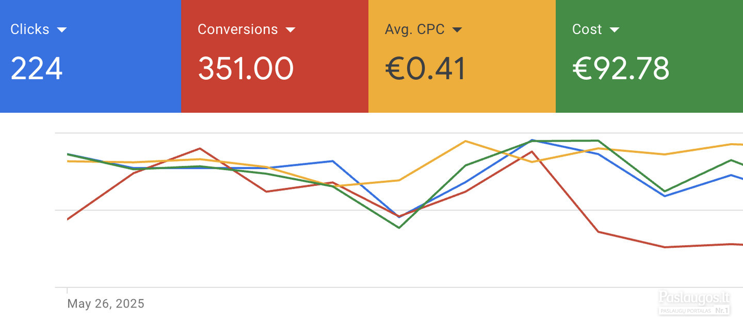This screenshot has width=743, height=327.
Task: Click the Avg. CPC value €0.41
Action: [425, 68]
